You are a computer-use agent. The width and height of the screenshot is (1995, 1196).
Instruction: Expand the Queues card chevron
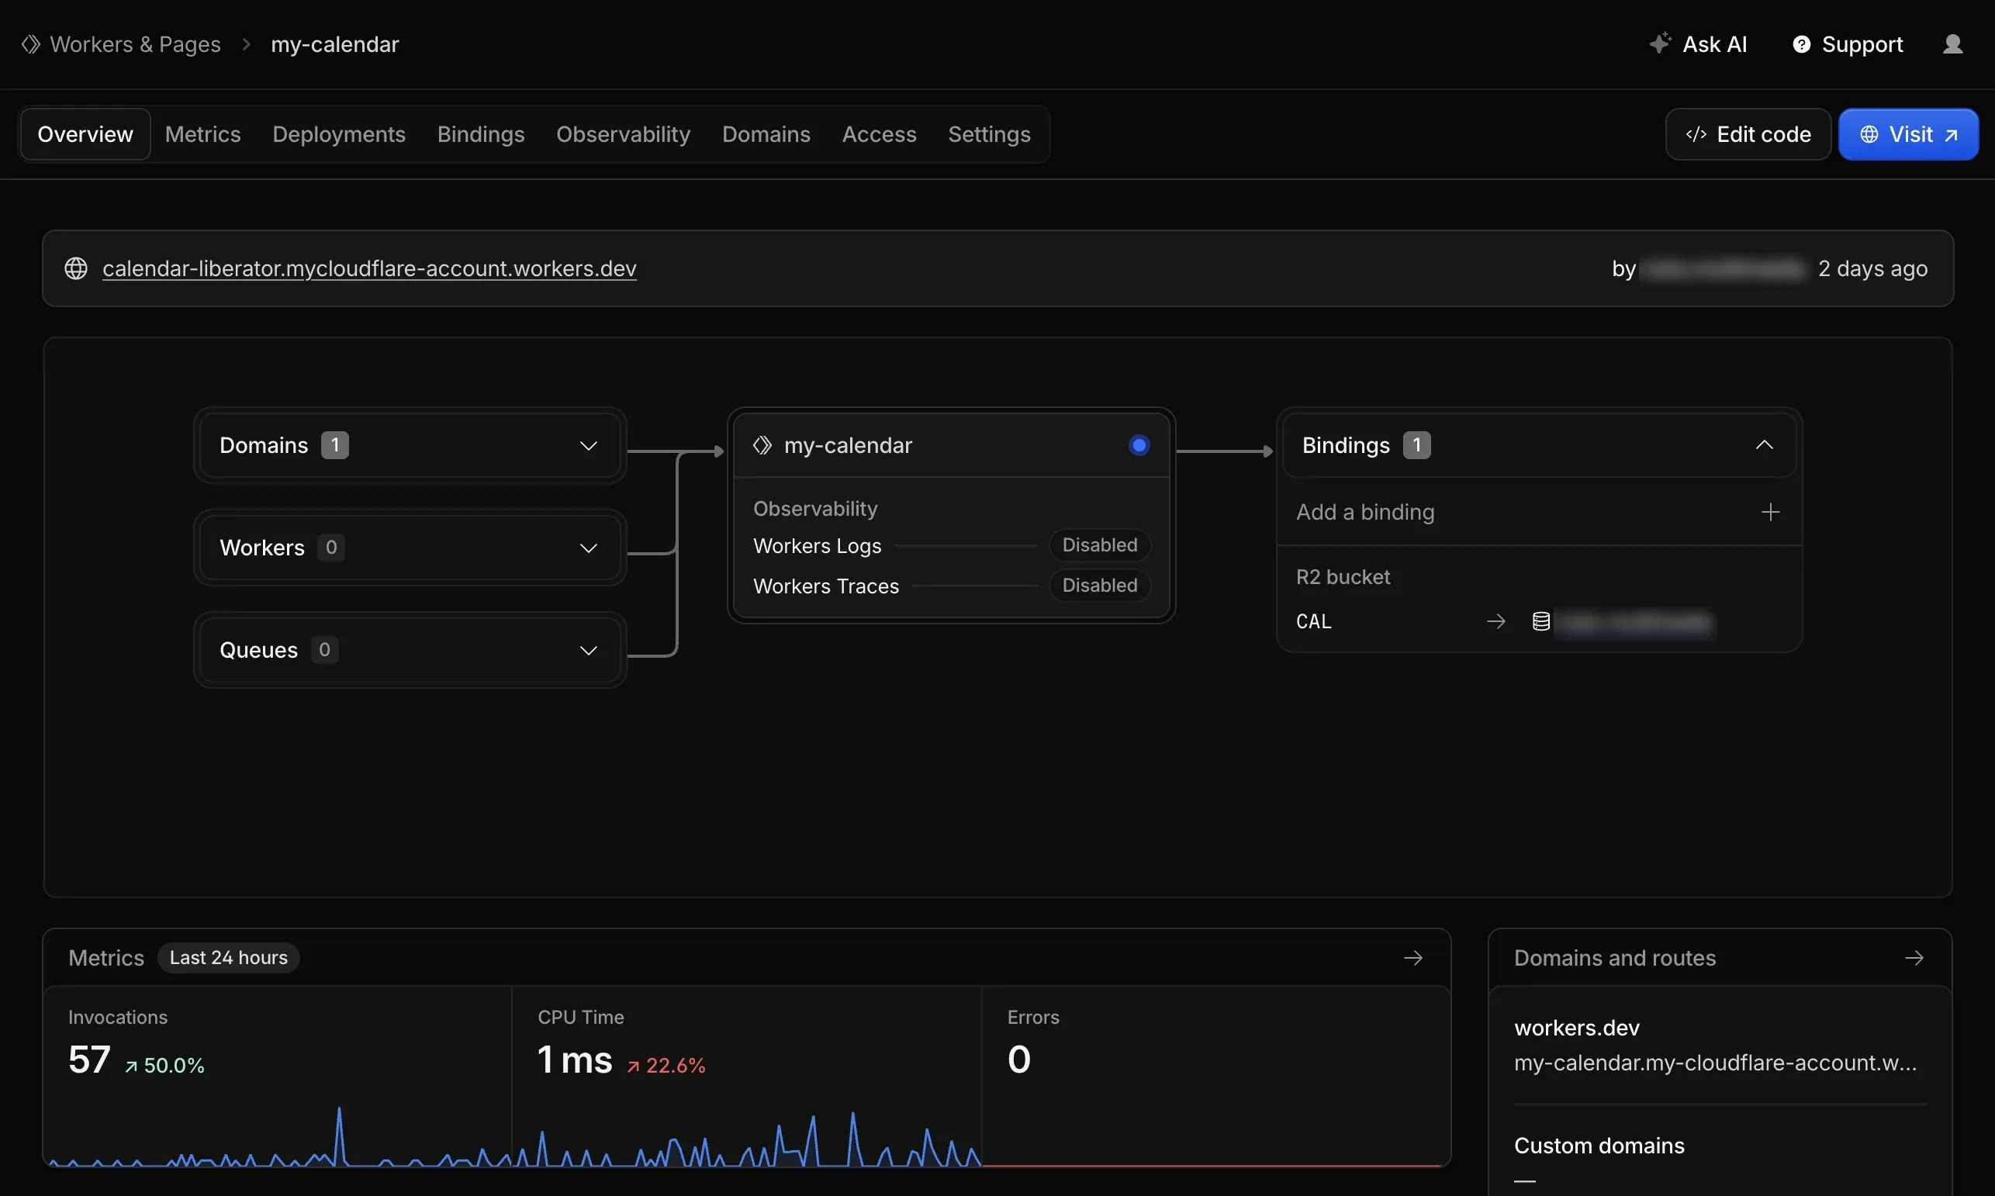(589, 651)
